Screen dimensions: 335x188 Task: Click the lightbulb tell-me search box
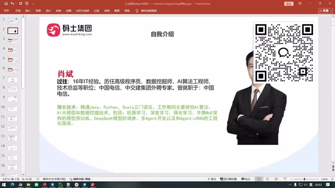pyautogui.click(x=147, y=10)
